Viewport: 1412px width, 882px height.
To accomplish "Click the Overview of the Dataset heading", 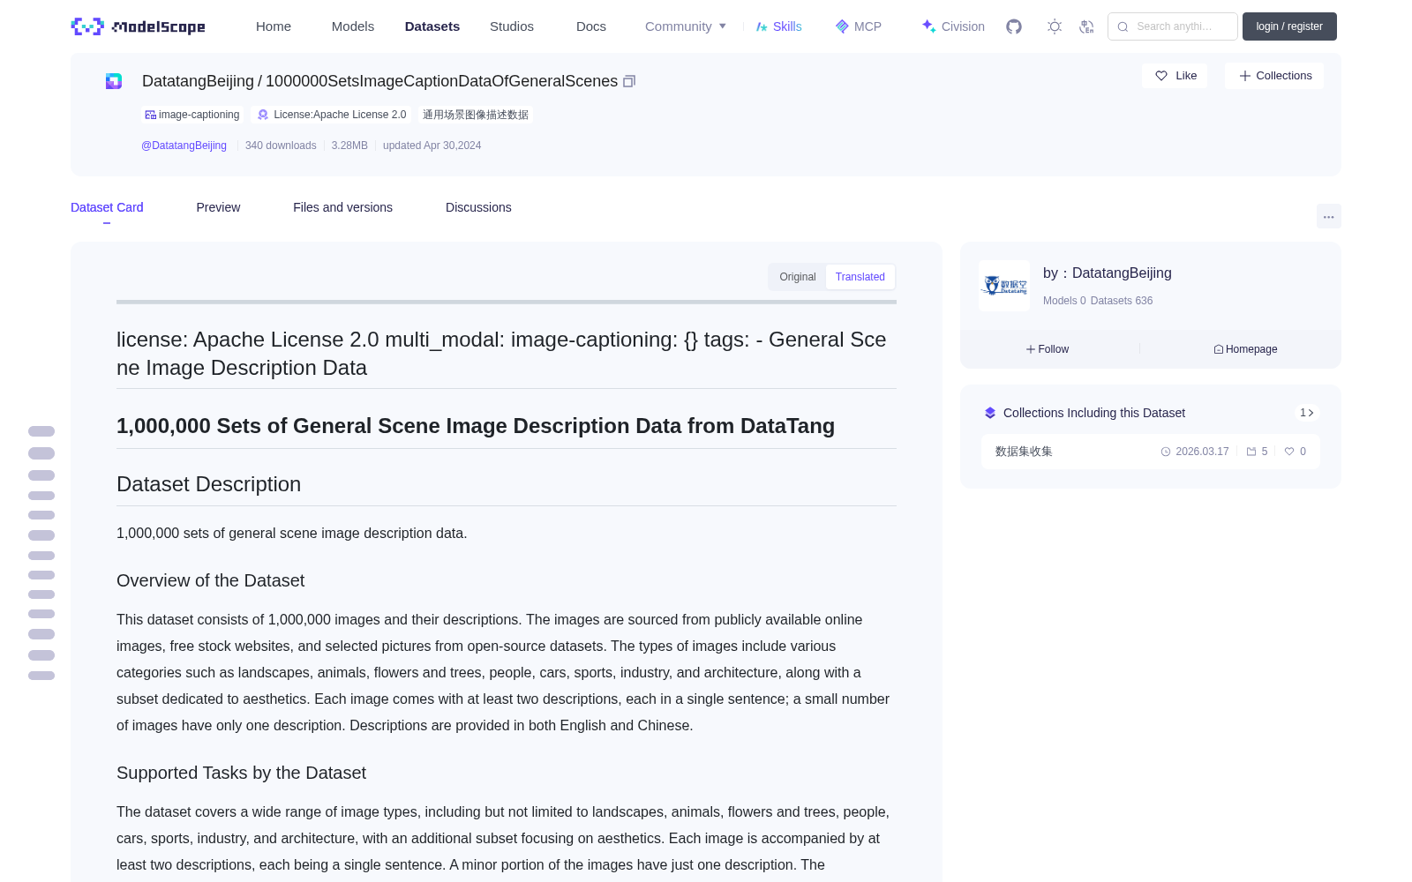I will click(x=211, y=580).
